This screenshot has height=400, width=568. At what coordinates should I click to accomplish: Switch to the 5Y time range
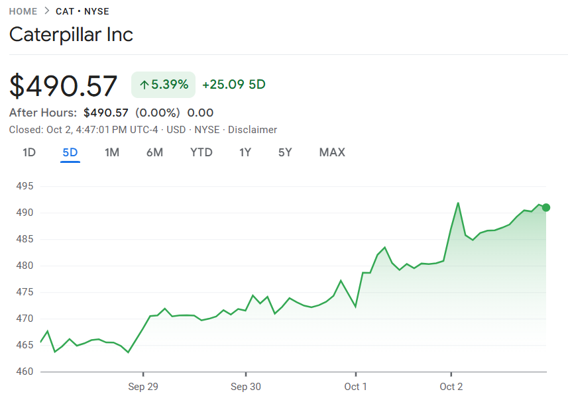click(285, 152)
